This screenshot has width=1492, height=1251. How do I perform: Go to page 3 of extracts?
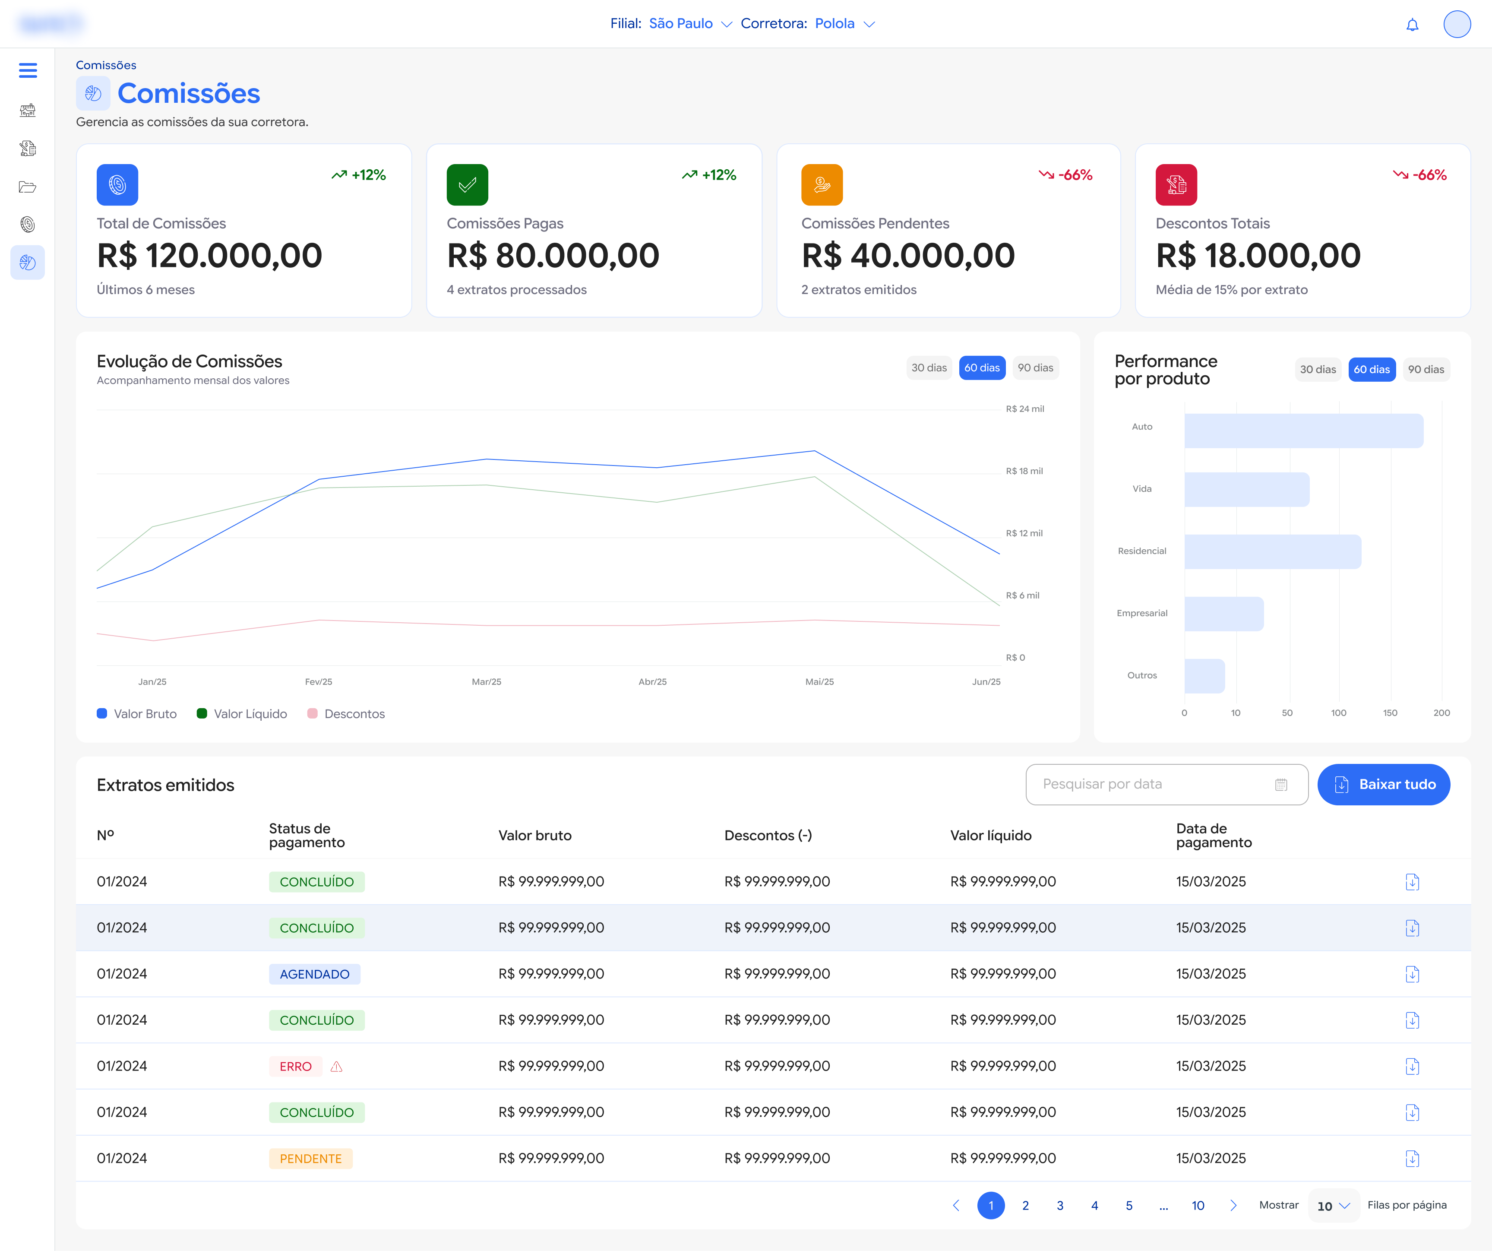(1060, 1206)
